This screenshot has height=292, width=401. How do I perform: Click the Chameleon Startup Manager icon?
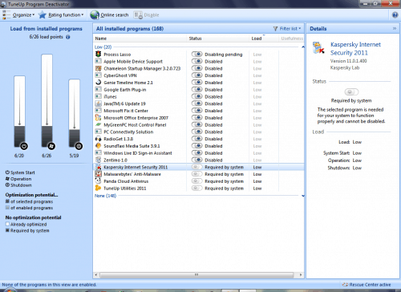tap(98, 68)
